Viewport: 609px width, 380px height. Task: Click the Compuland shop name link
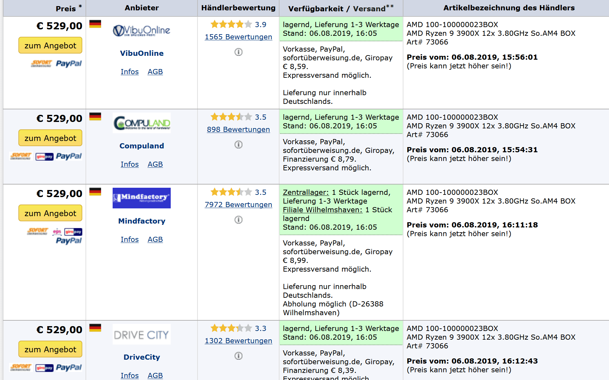pos(142,146)
